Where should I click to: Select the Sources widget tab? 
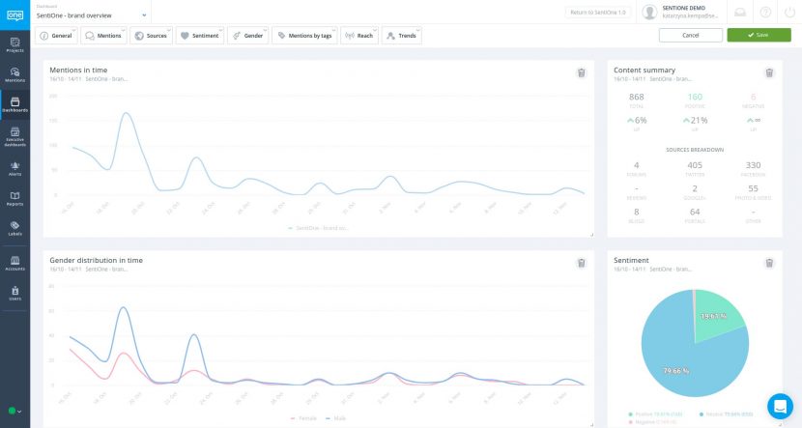point(152,36)
